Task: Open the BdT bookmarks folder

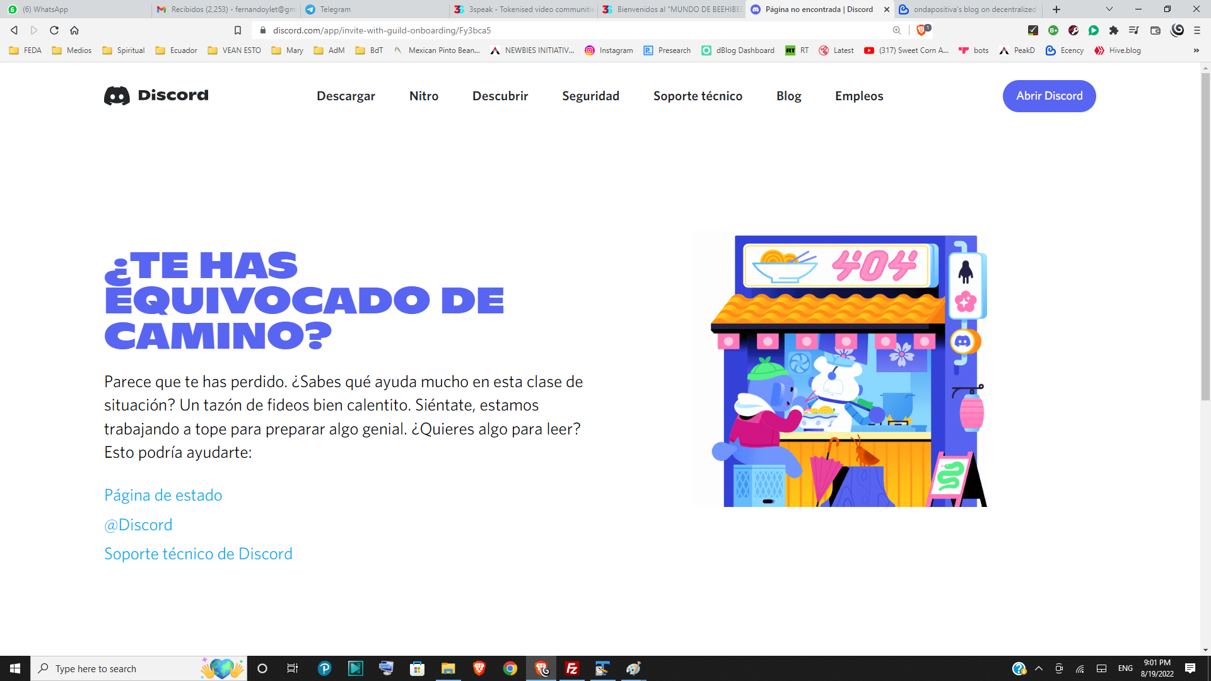Action: (369, 50)
